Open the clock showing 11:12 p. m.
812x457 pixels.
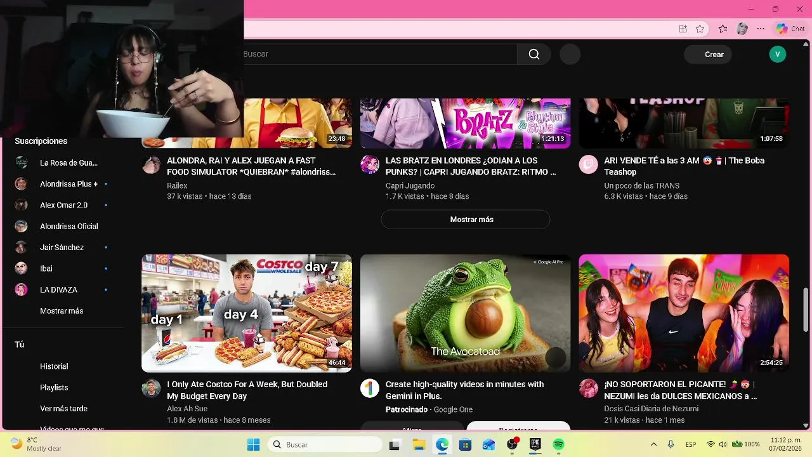coord(787,444)
